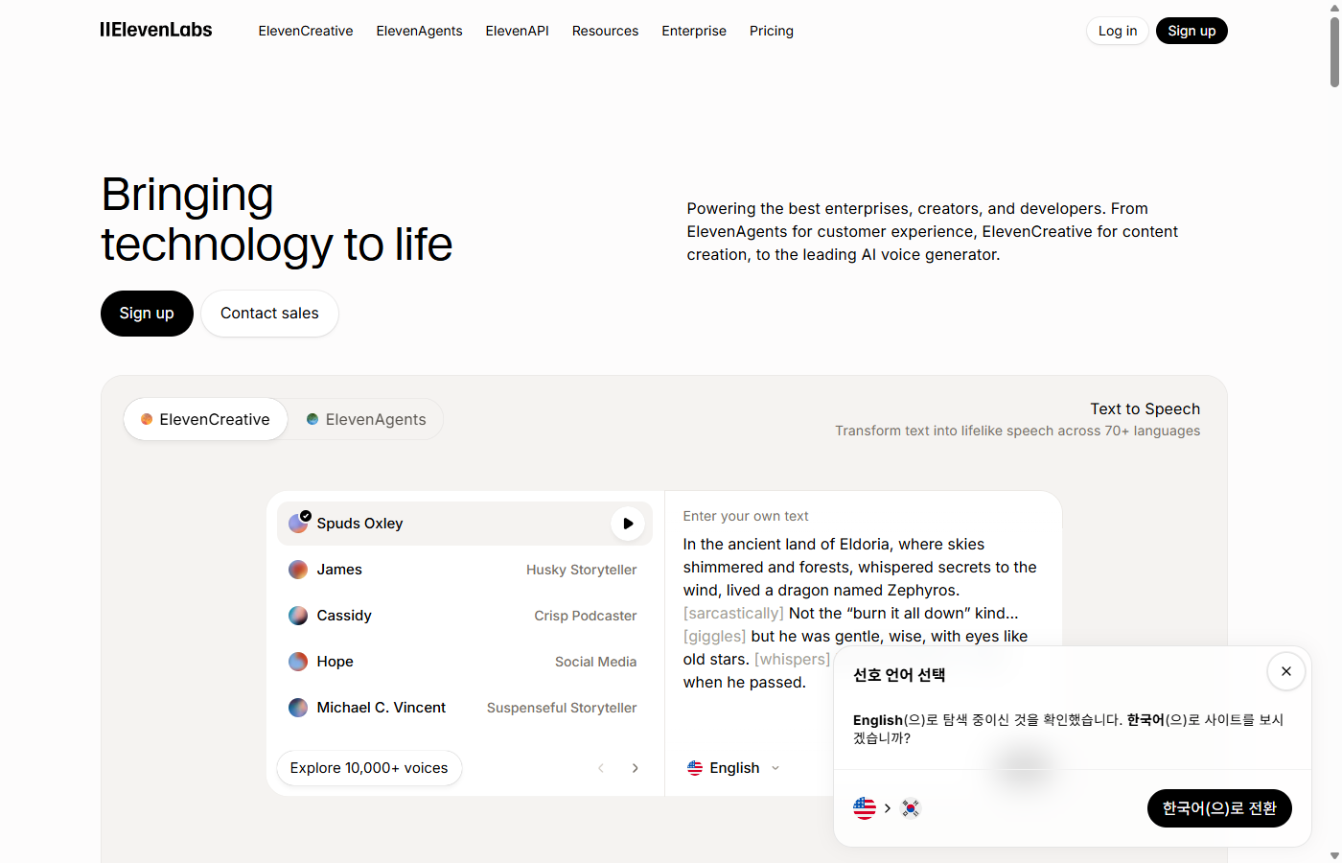Click the James avatar icon
The height and width of the screenshot is (863, 1342).
[x=298, y=570]
